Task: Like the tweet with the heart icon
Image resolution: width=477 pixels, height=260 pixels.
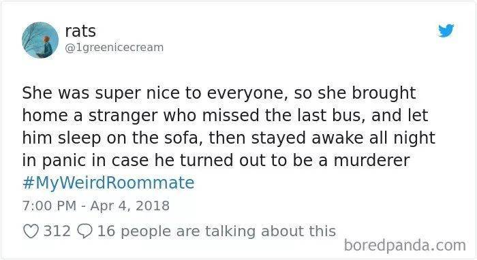Action: [31, 231]
